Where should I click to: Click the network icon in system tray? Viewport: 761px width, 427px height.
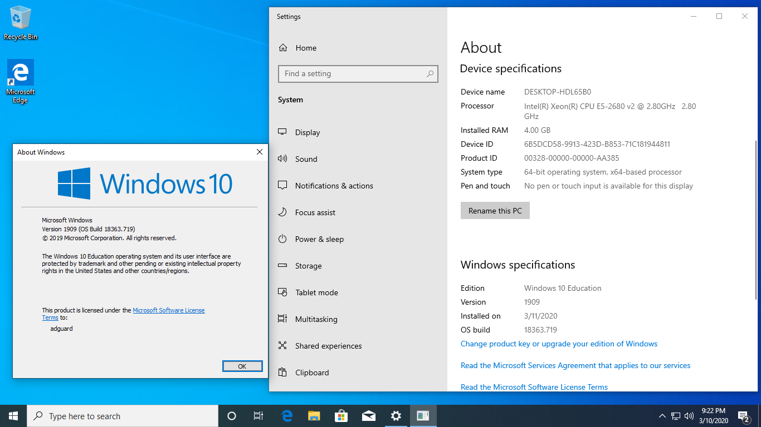point(676,416)
